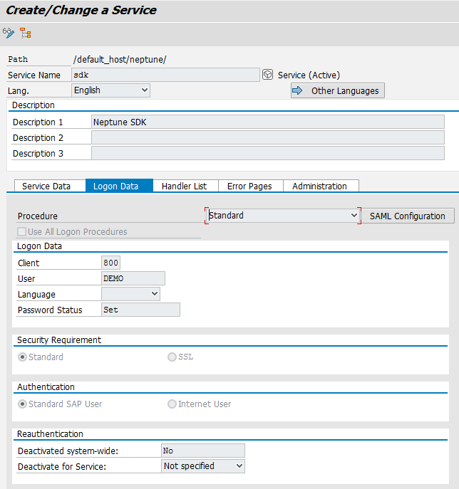This screenshot has width=459, height=489.
Task: Click the service cube icon beside Service Name
Action: [x=268, y=75]
